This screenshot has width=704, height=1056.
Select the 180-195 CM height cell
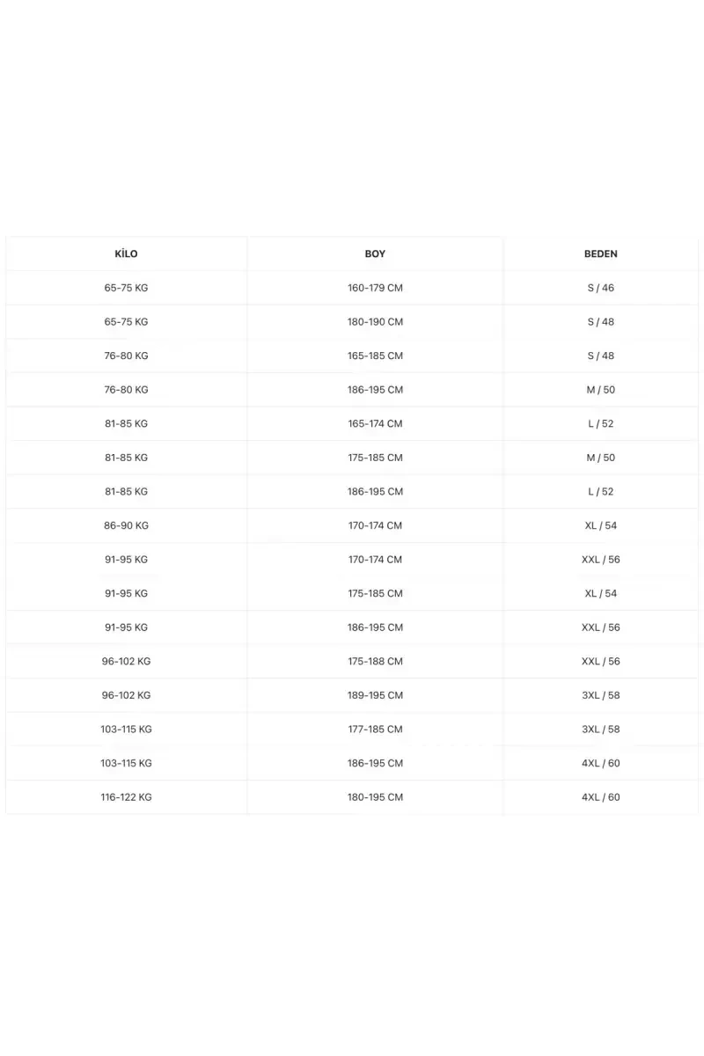point(375,797)
